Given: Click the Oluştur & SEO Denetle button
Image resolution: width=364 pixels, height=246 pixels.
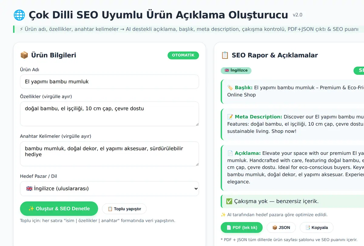Looking at the screenshot, I should (59, 209).
